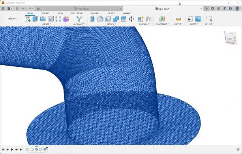
Task: Choose the Create Form purple icon
Action: (66, 19)
